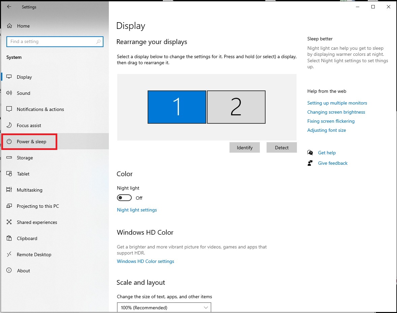Toggle the Night light switch
Image resolution: width=397 pixels, height=313 pixels.
tap(124, 198)
